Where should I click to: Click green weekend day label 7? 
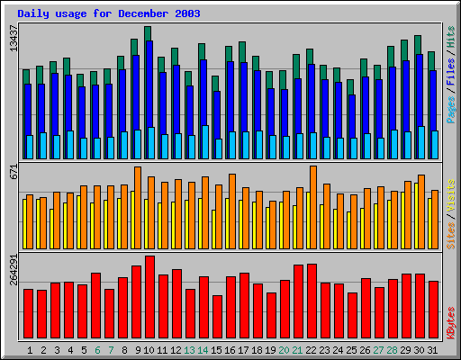pos(111,350)
